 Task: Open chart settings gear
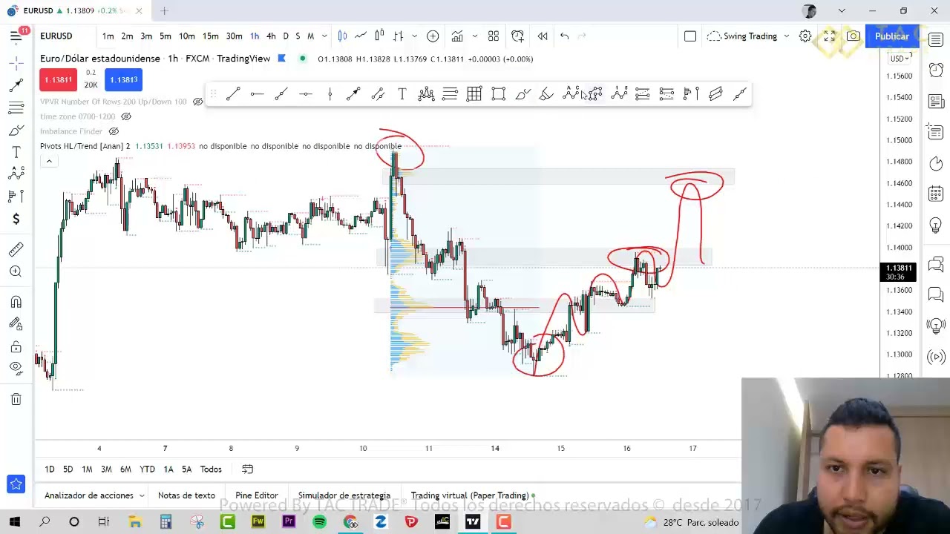(805, 36)
